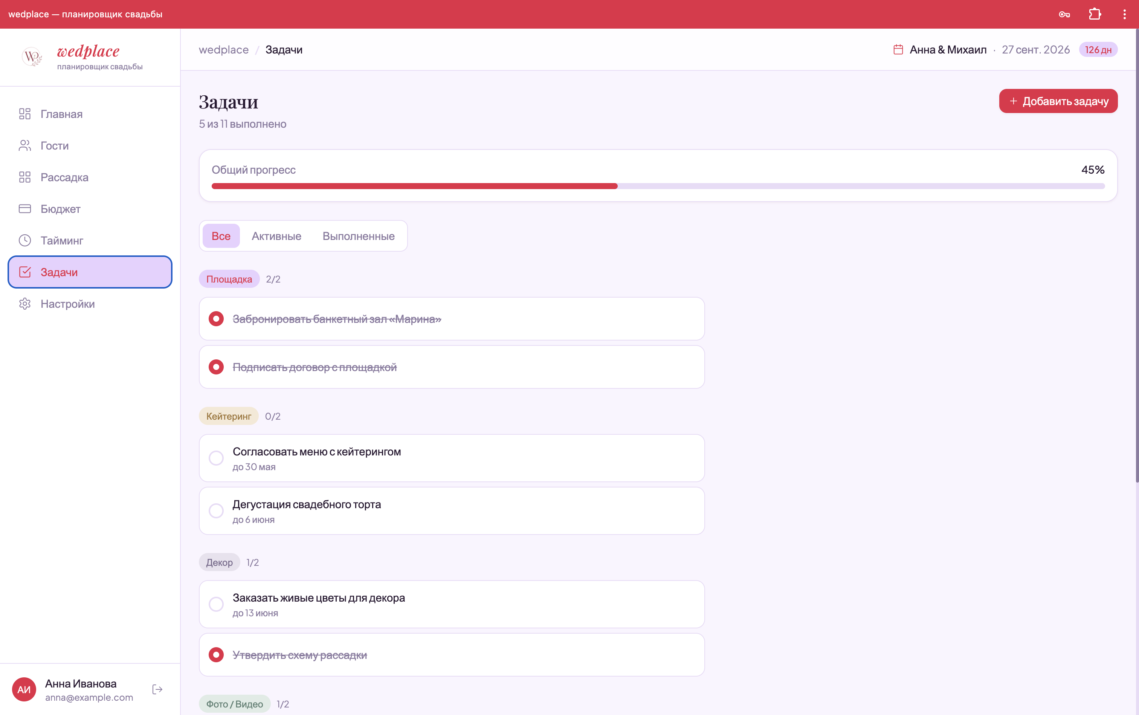Switch to the Активные filter tab
Viewport: 1139px width, 715px height.
tap(276, 236)
